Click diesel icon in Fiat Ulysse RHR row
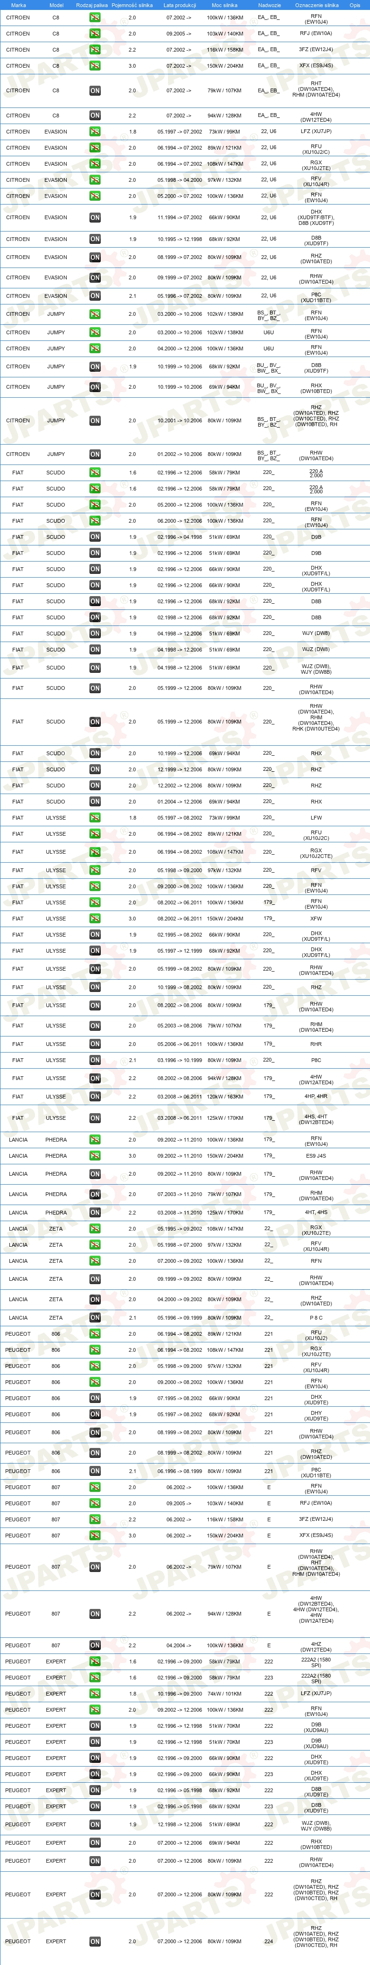Image resolution: width=370 pixels, height=1965 pixels. pyautogui.click(x=95, y=1044)
